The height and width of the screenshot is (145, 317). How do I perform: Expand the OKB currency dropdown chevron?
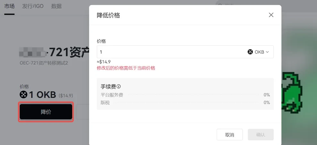267,52
